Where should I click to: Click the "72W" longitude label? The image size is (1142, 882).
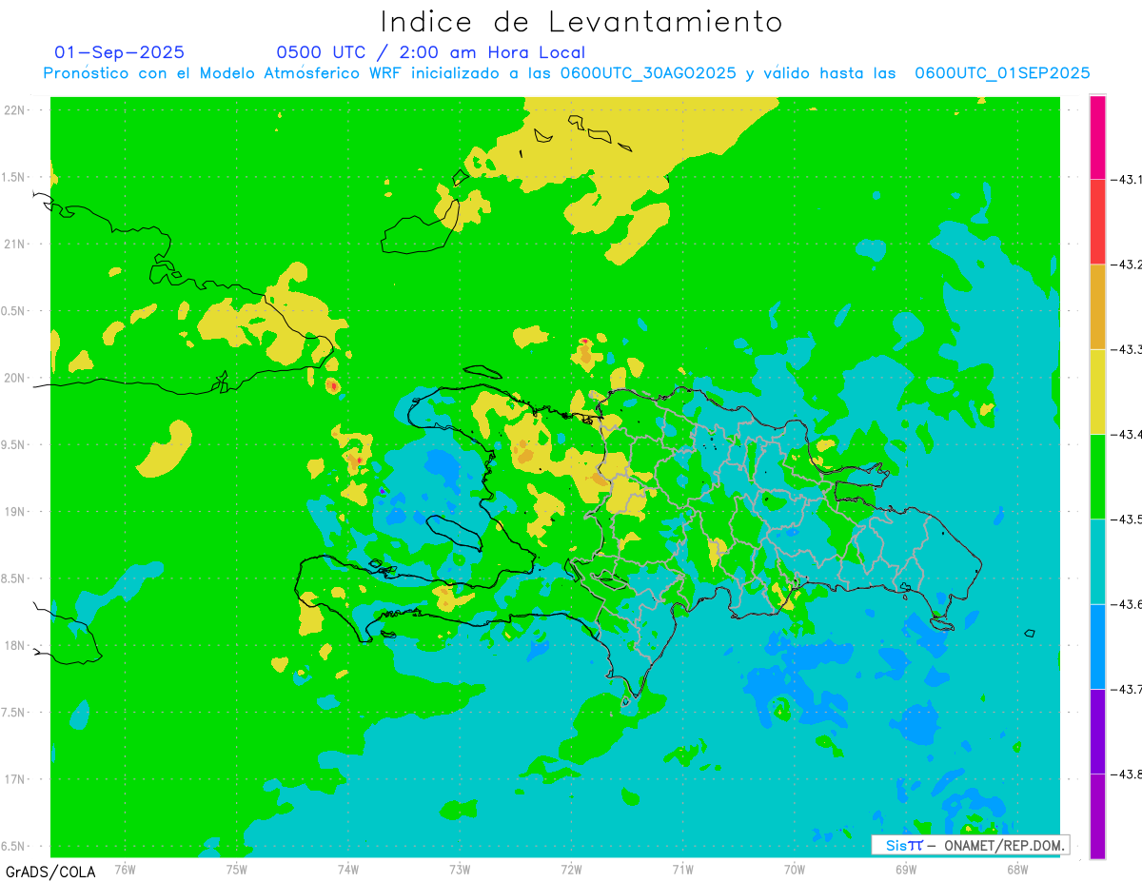tap(571, 870)
